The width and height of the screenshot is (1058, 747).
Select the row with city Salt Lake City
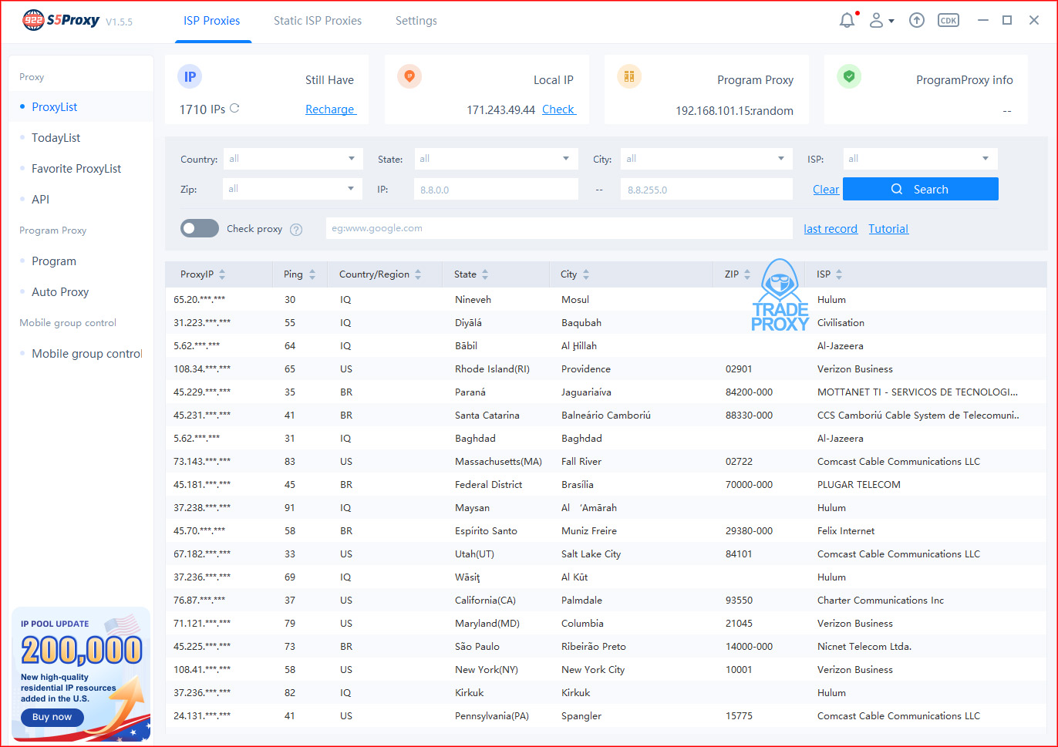coord(606,554)
